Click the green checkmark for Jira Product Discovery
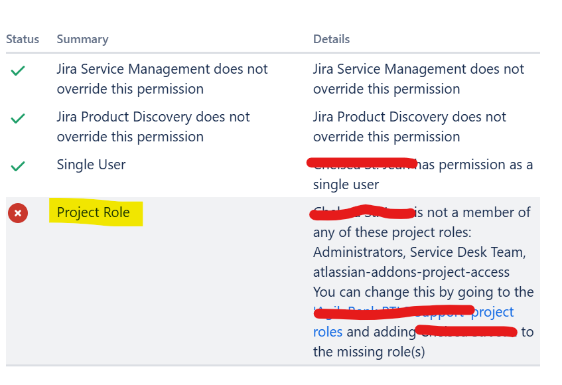 click(18, 118)
